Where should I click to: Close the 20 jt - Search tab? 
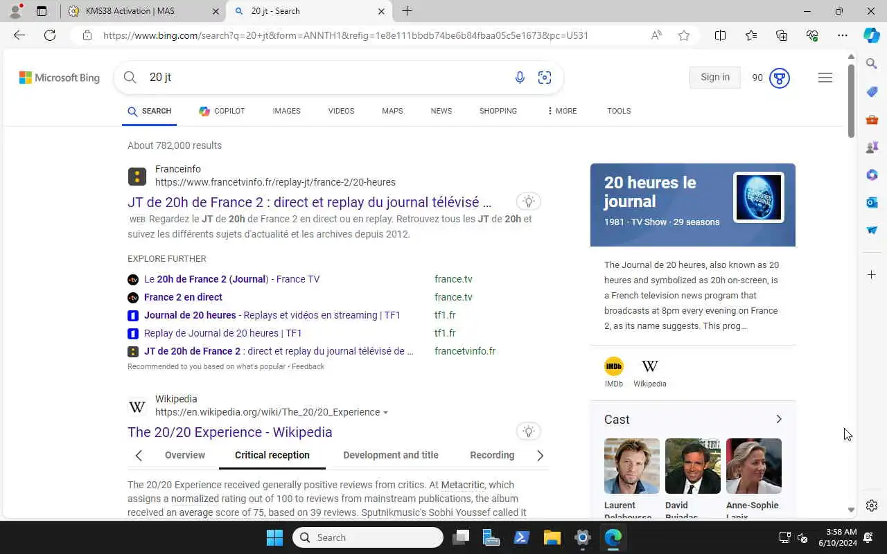381,11
